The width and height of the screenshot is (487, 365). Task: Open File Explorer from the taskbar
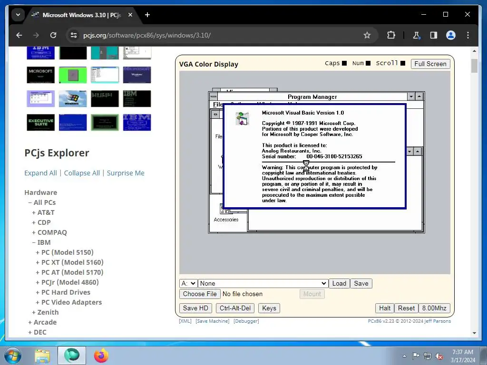pyautogui.click(x=42, y=355)
